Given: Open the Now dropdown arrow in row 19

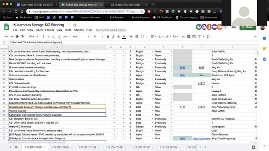Looking at the screenshot, I should click(171, 75).
